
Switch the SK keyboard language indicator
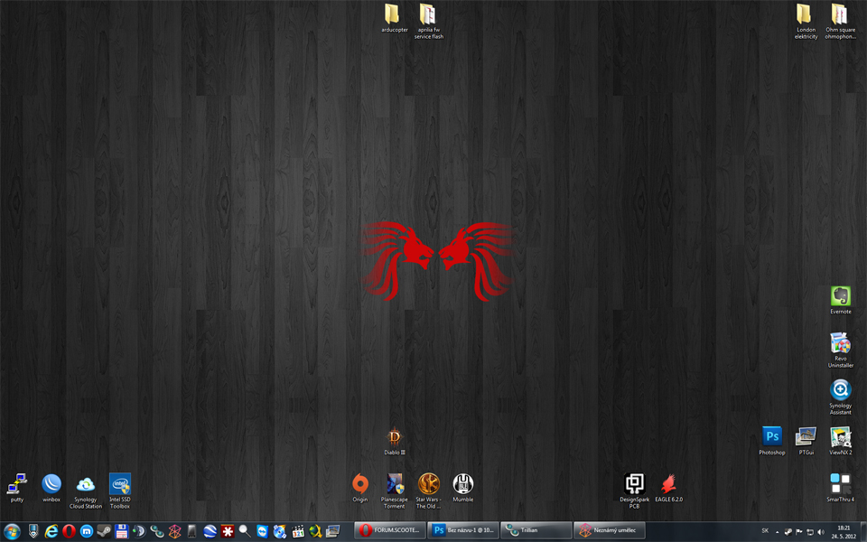(765, 531)
